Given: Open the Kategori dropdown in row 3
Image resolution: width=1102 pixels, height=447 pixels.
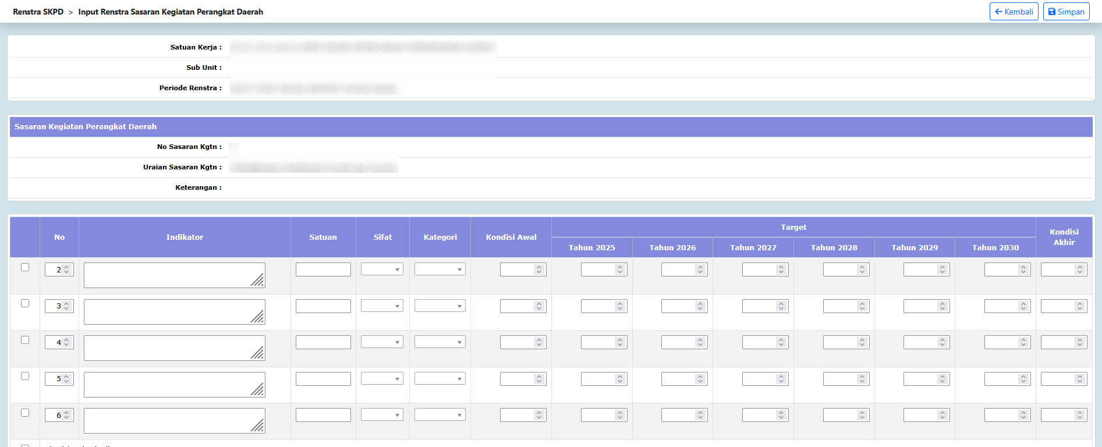Looking at the screenshot, I should coord(440,306).
